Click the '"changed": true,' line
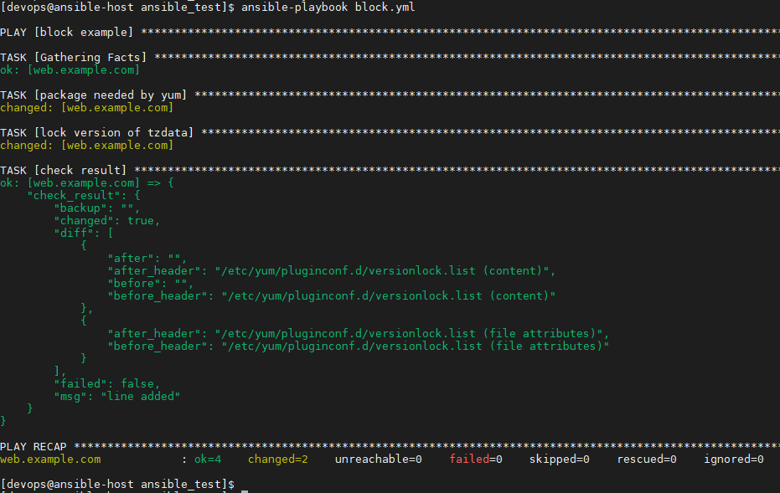Viewport: 780px width, 493px height. click(107, 221)
